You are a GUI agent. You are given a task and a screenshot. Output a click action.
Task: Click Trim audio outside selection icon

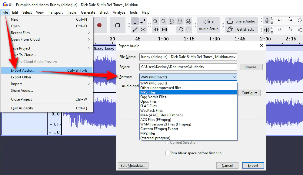point(156,29)
